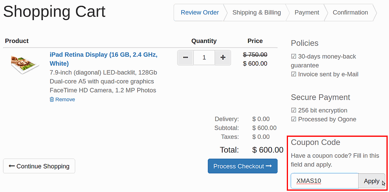Open the iPad product thumbnail image
This screenshot has height=192, width=389.
pos(25,63)
